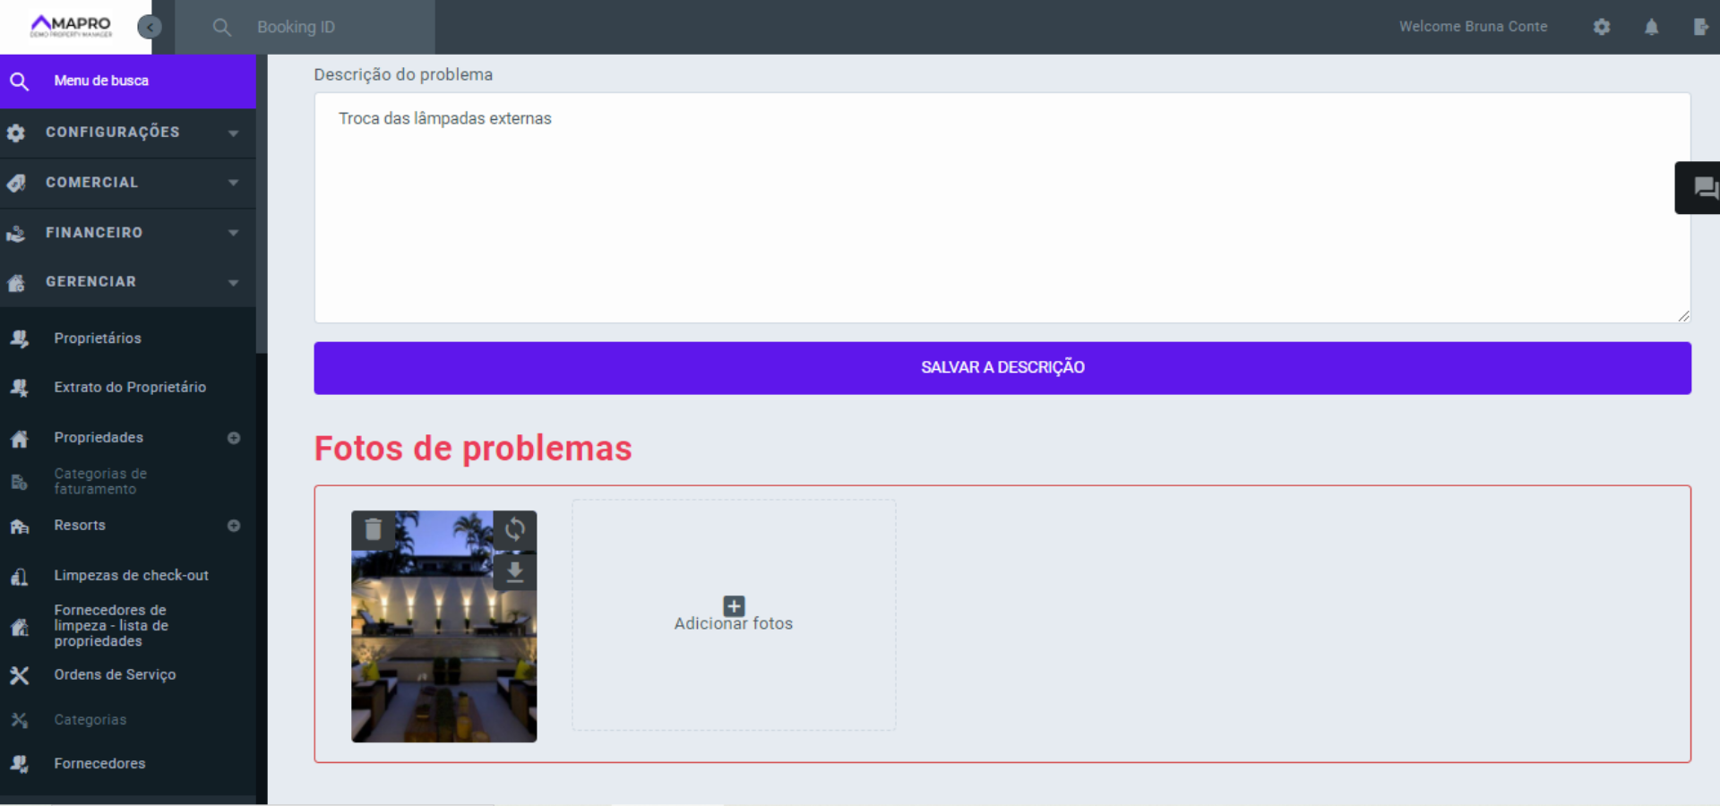Expand the Propriedades submenu plus

pyautogui.click(x=234, y=438)
